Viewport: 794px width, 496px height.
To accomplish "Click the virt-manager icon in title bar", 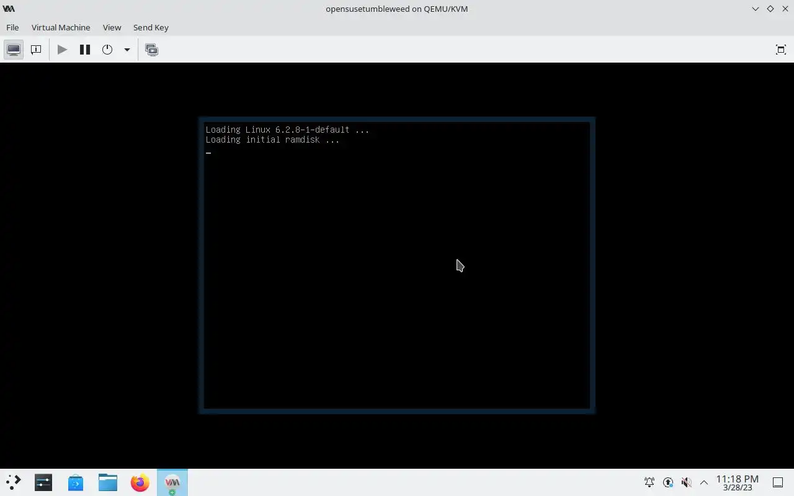I will (x=9, y=9).
